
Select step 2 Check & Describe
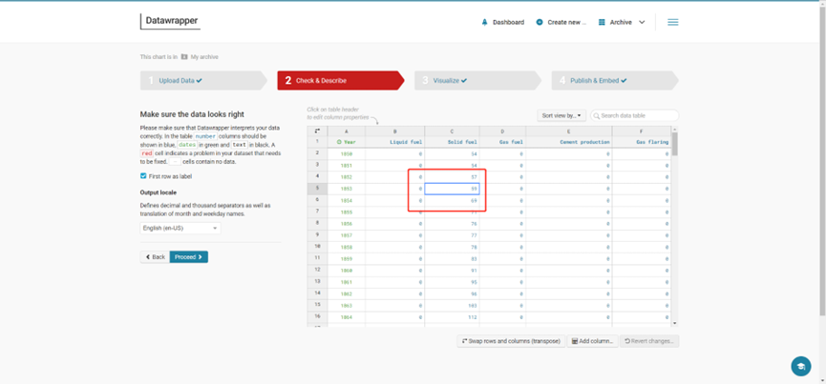pos(341,81)
